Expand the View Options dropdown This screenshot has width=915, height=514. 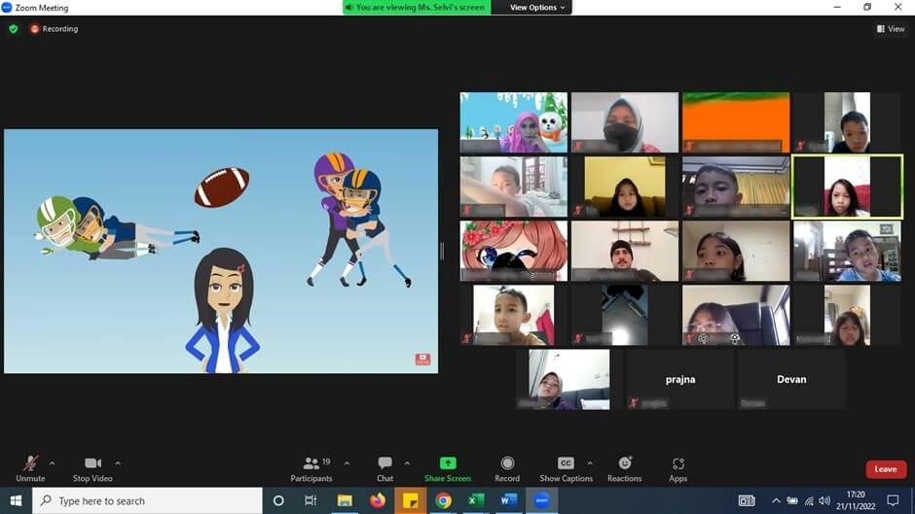[537, 8]
